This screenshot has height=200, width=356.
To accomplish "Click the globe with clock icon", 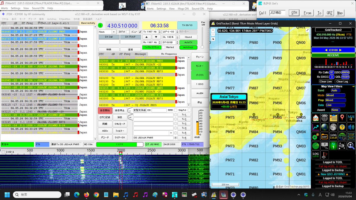I will point(342,136).
